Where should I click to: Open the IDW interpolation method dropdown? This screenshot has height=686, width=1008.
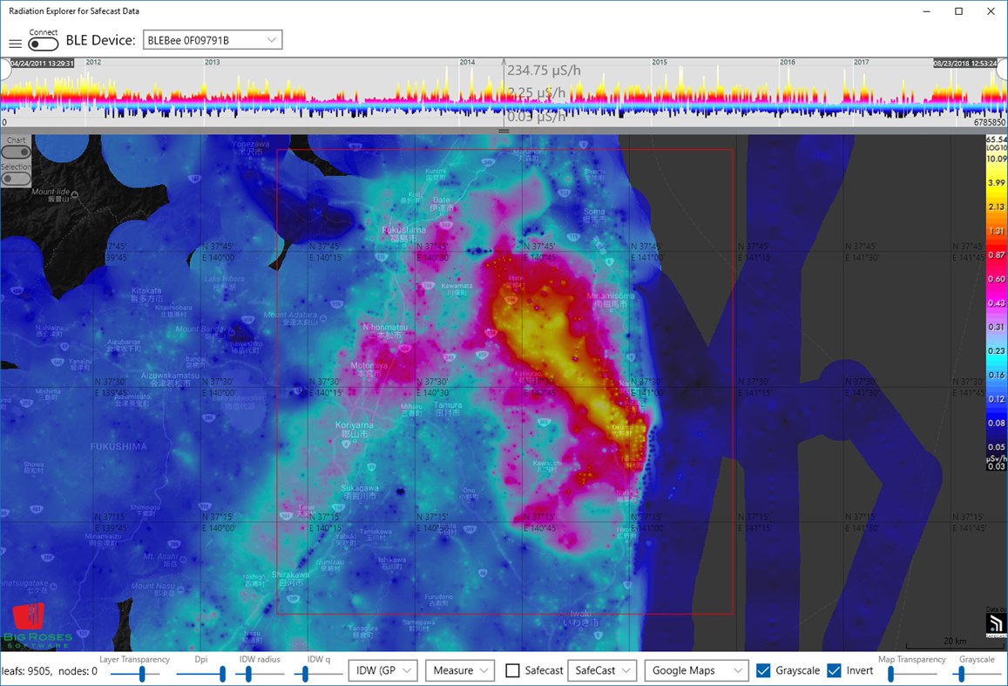pyautogui.click(x=382, y=669)
